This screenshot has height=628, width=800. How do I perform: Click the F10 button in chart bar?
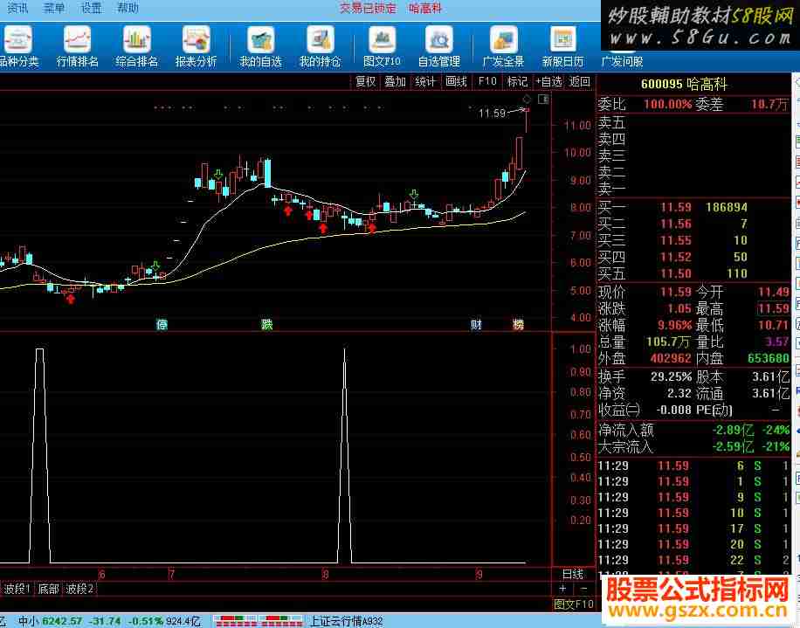tap(487, 81)
